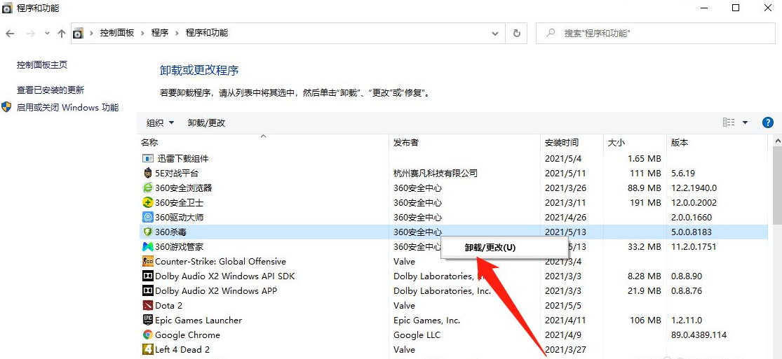The image size is (782, 359).
Task: Click the Dolby Audio X2 Windows APP icon
Action: [x=147, y=291]
